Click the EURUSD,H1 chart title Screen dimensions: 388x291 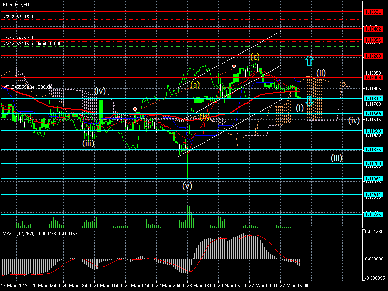coord(16,5)
